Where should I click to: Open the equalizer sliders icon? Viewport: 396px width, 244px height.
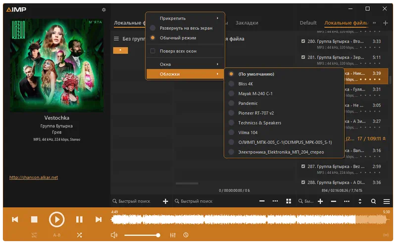point(173,235)
